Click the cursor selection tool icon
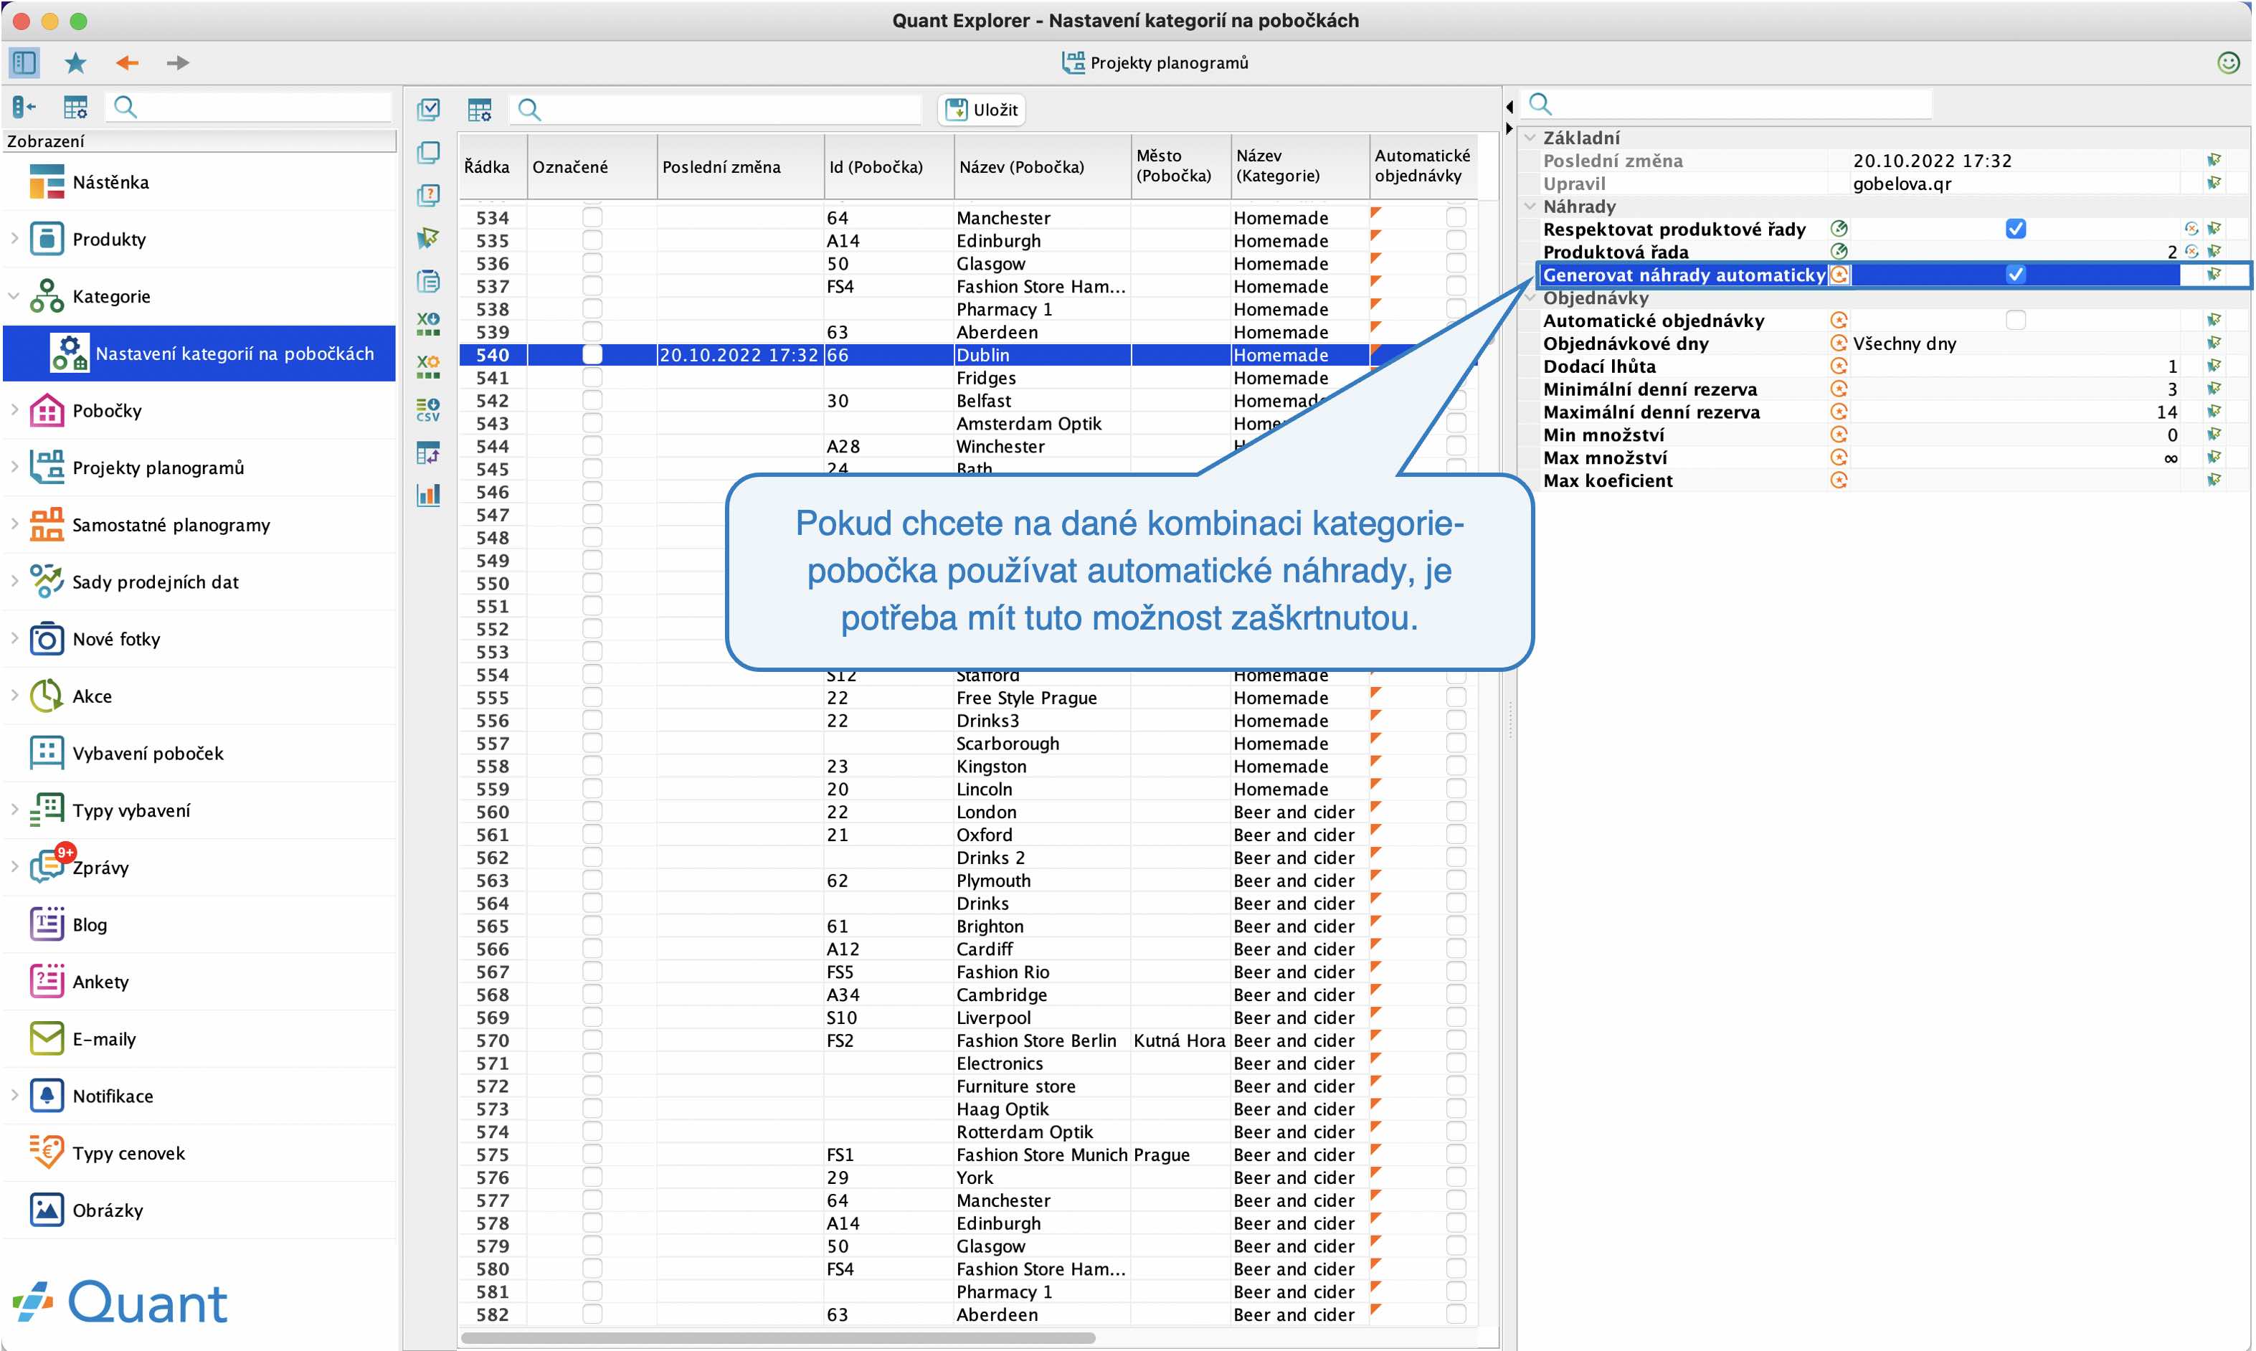This screenshot has height=1351, width=2256. pos(428,237)
